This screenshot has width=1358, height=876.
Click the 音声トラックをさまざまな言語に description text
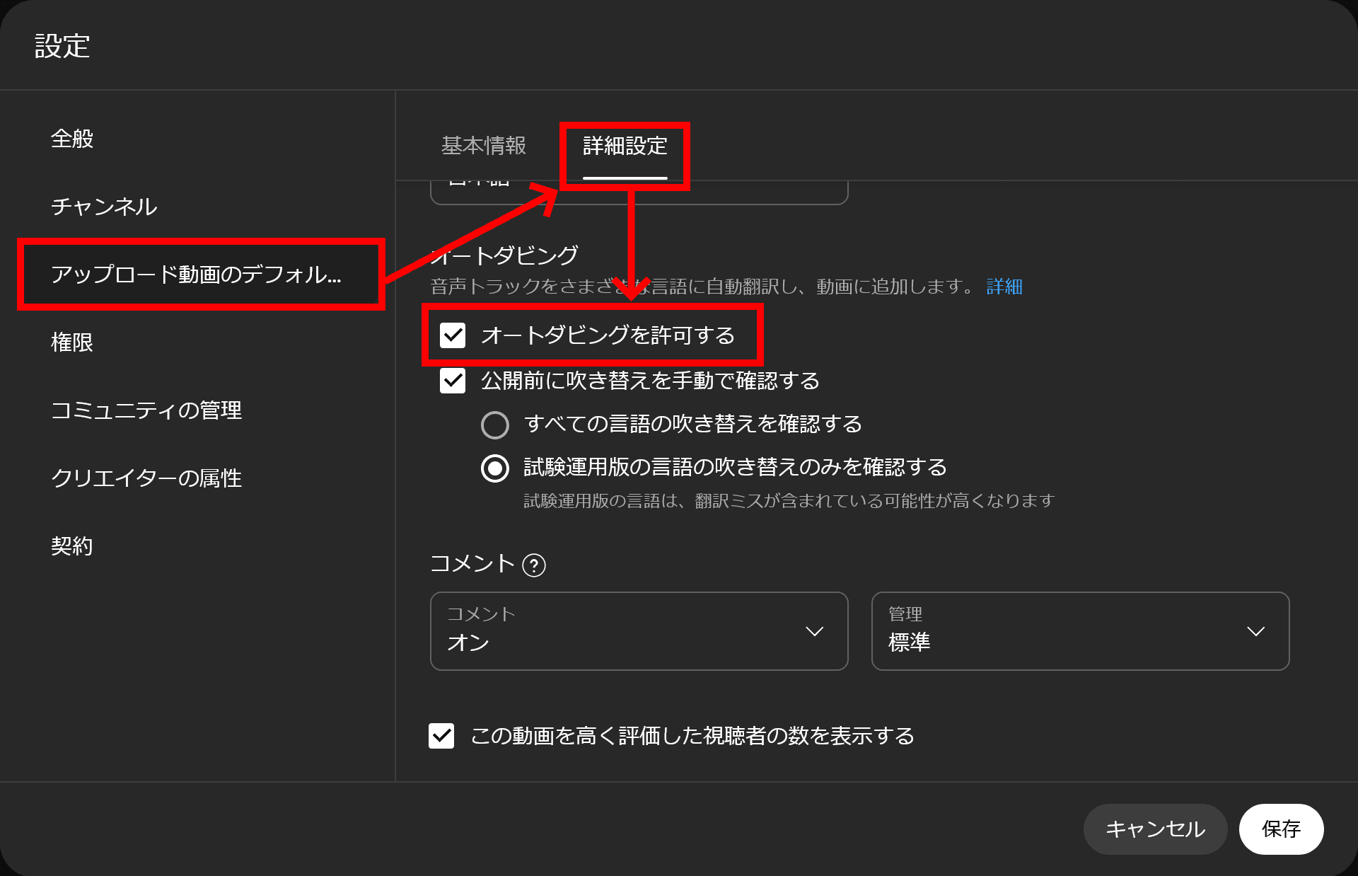(x=704, y=287)
